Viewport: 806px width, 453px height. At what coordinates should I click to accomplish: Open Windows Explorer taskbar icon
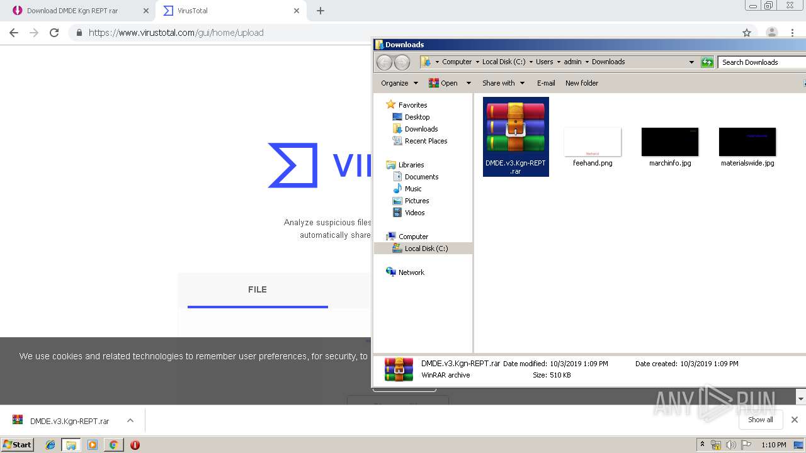click(71, 445)
